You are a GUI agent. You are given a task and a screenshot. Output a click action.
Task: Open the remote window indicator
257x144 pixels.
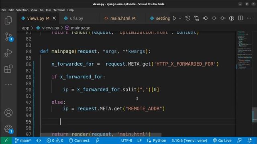[x=6, y=140]
